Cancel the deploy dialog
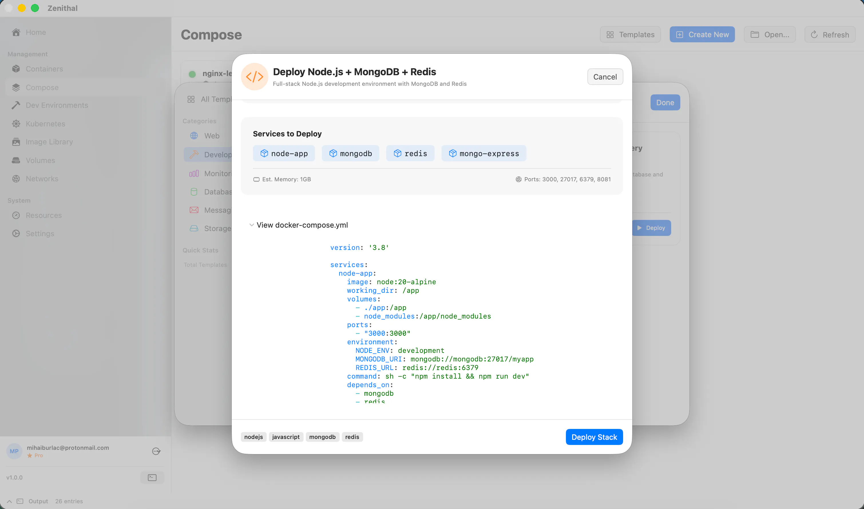 tap(605, 77)
